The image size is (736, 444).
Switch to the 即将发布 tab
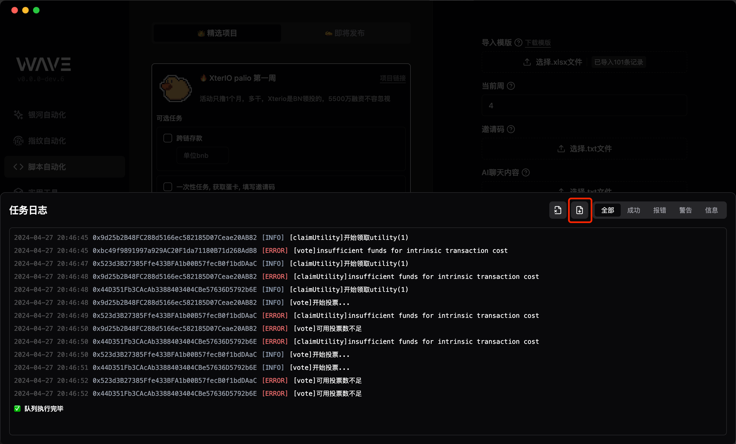click(345, 33)
